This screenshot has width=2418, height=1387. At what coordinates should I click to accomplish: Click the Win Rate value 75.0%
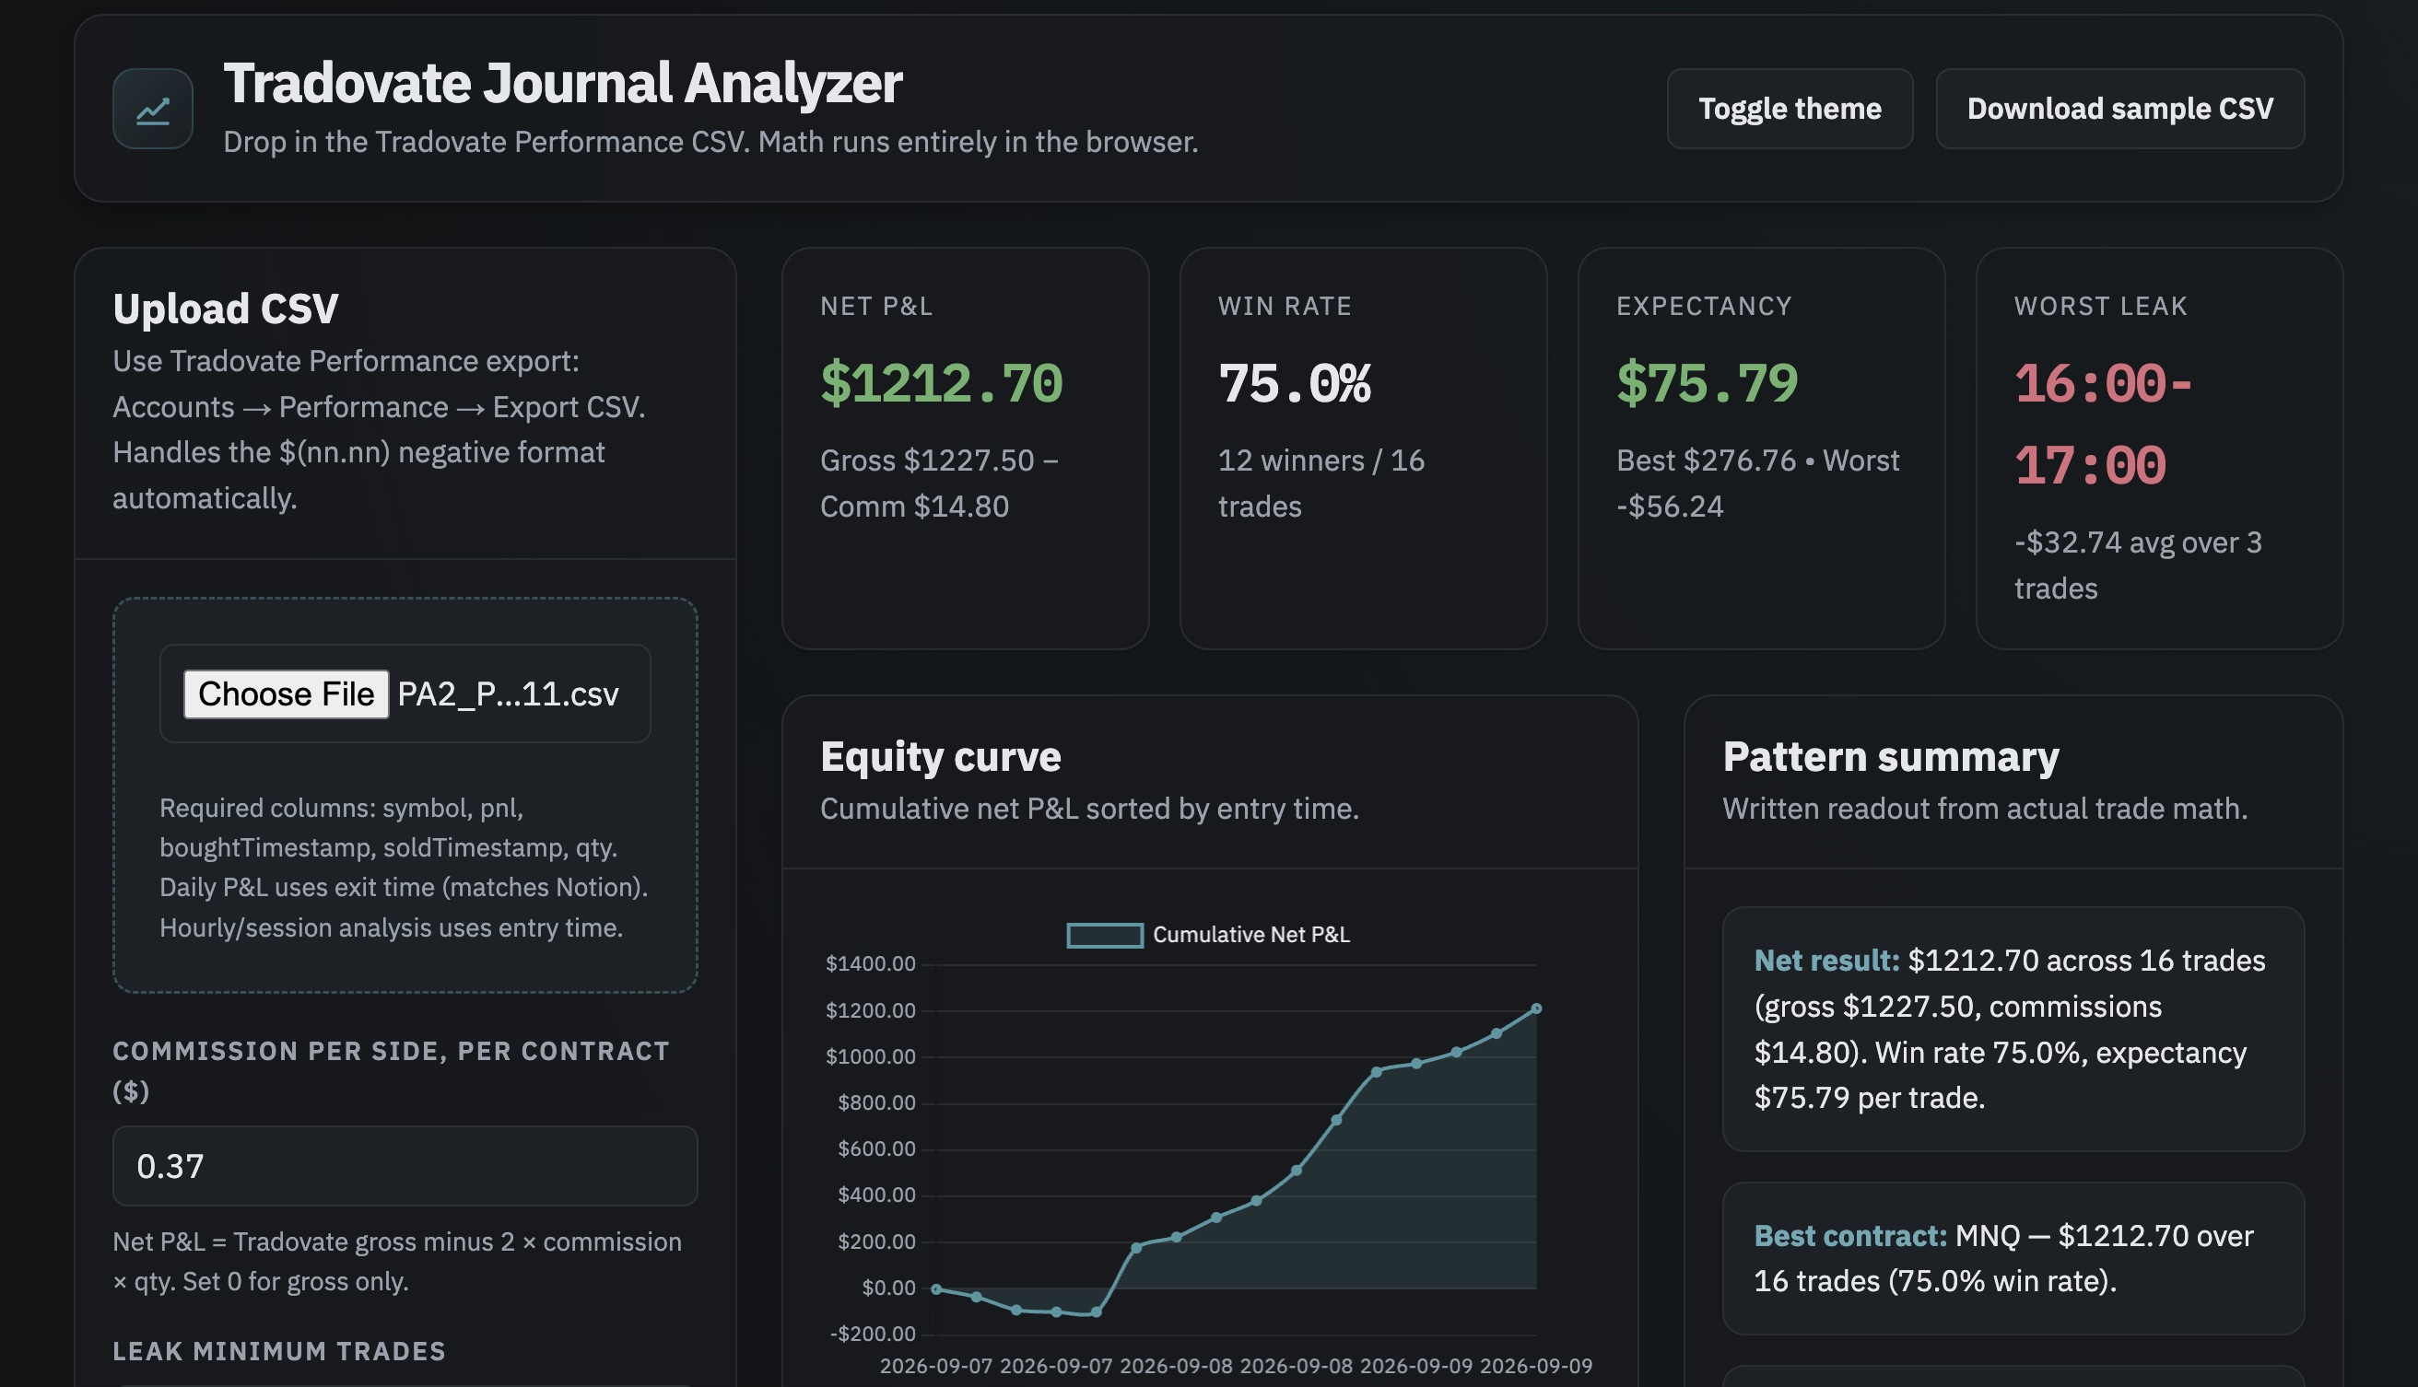click(1295, 383)
